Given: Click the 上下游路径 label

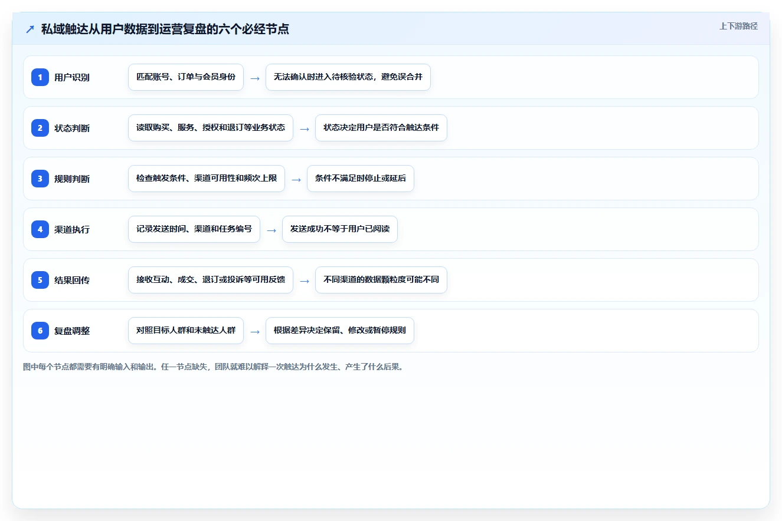Looking at the screenshot, I should point(738,26).
